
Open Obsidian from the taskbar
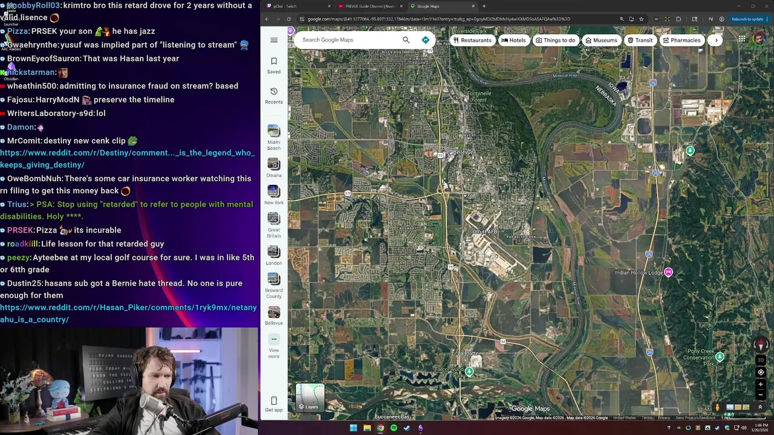pos(420,428)
